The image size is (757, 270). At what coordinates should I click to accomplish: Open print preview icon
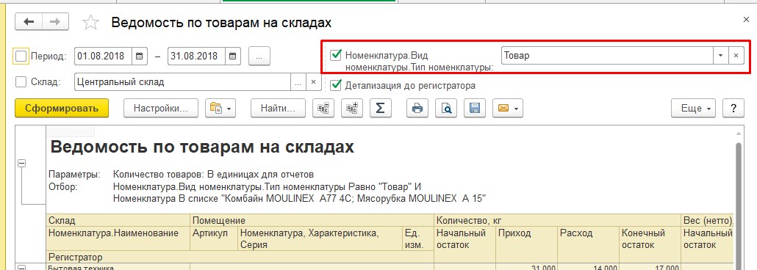446,108
